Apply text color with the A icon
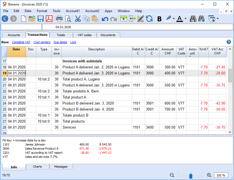Screen dimensions: 234x180 (180, 19)
